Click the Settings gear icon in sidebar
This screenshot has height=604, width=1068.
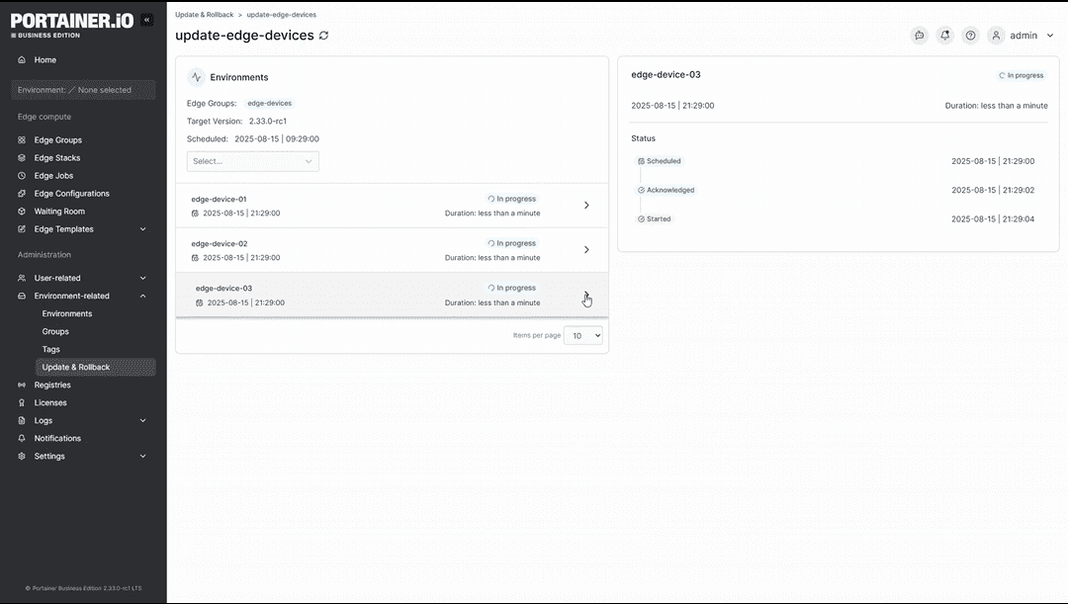[x=22, y=457]
